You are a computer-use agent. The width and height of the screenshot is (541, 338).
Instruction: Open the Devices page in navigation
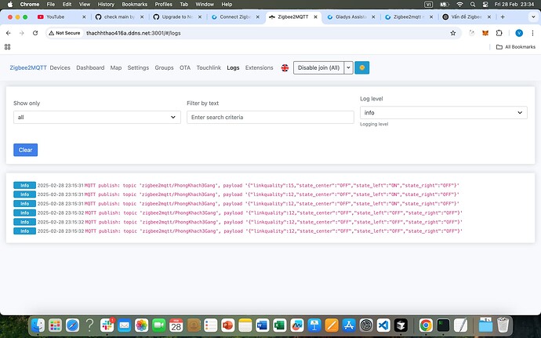click(60, 68)
